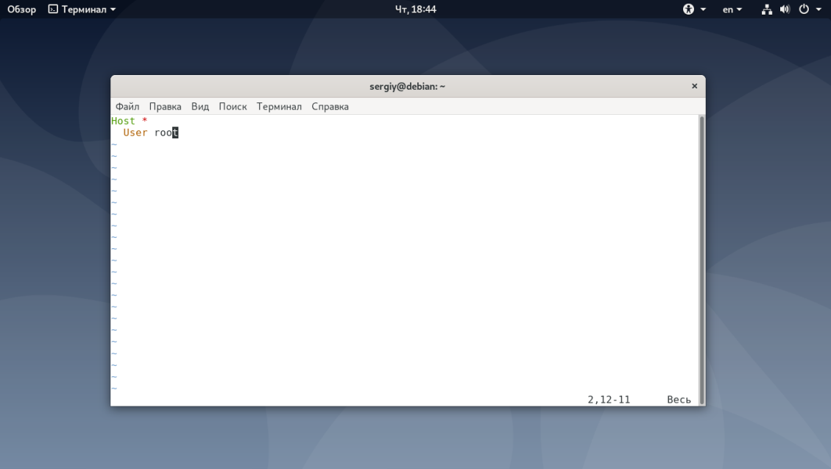The image size is (831, 469).
Task: Click the Обзор activities button
Action: click(22, 10)
